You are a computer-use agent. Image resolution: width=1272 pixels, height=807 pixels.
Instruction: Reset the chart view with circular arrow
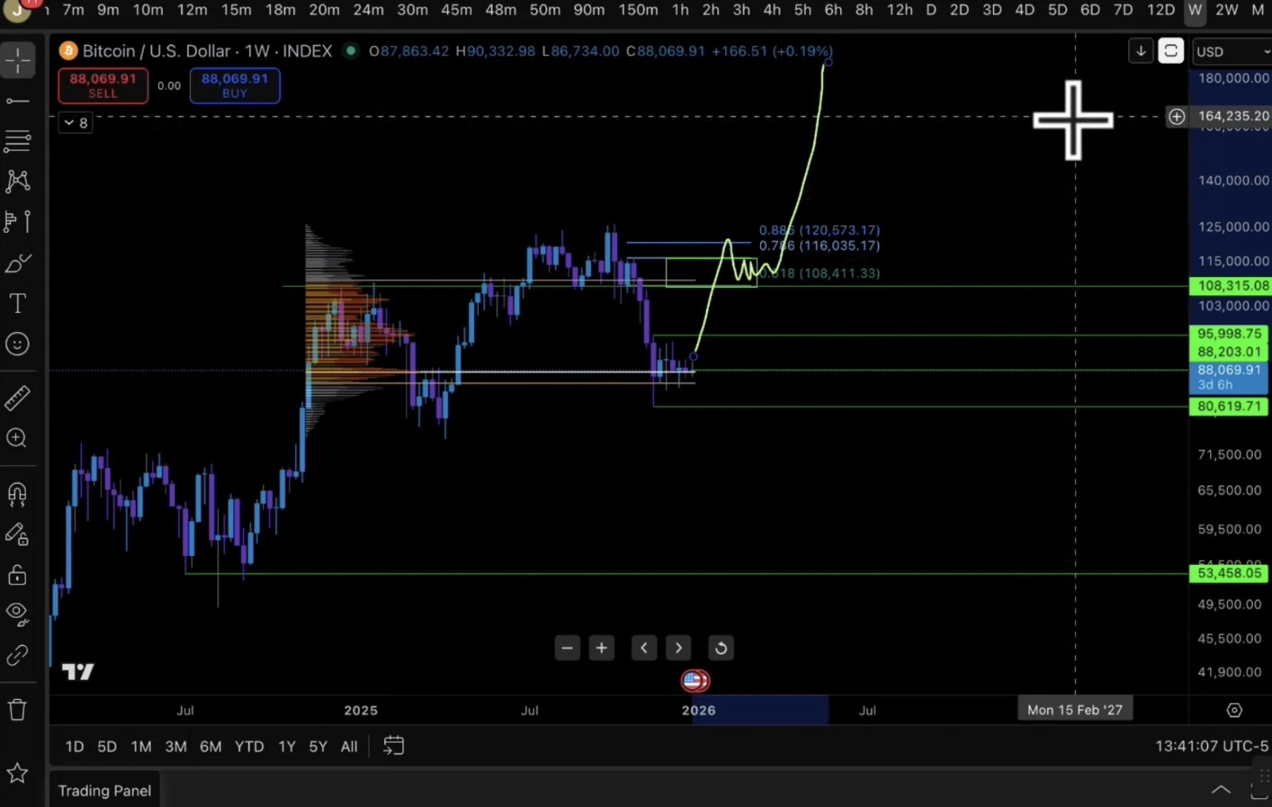click(x=721, y=648)
